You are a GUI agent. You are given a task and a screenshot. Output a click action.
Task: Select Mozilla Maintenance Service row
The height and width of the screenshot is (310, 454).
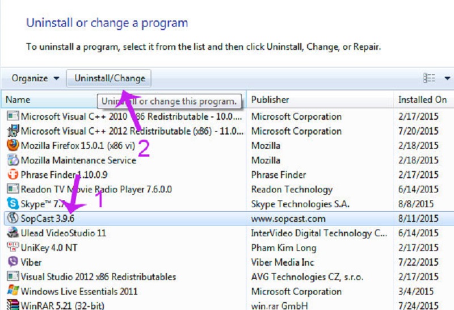(78, 160)
